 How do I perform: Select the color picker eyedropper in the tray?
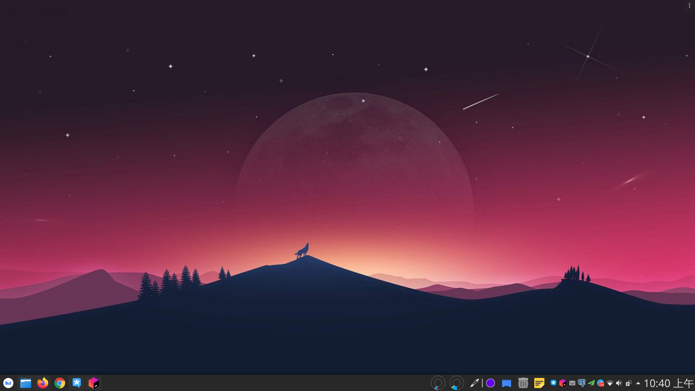pos(475,383)
